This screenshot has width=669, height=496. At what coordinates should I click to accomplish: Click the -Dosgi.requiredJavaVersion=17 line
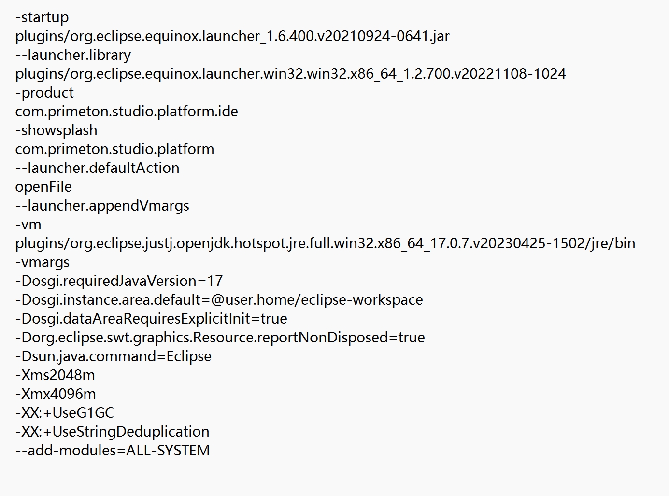119,281
